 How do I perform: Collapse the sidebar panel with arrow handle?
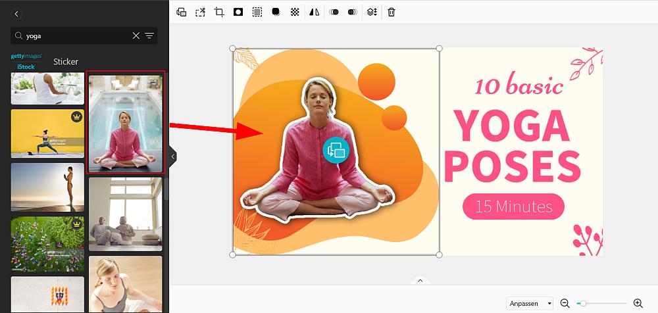(x=172, y=156)
